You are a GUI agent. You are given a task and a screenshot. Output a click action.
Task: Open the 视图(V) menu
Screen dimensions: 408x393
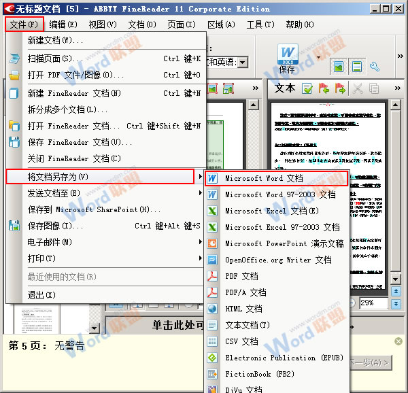tap(103, 24)
